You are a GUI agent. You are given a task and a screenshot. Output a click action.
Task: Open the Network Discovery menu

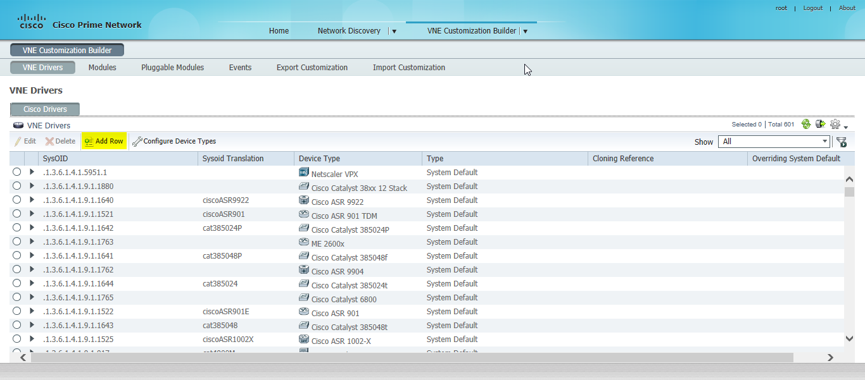[349, 30]
